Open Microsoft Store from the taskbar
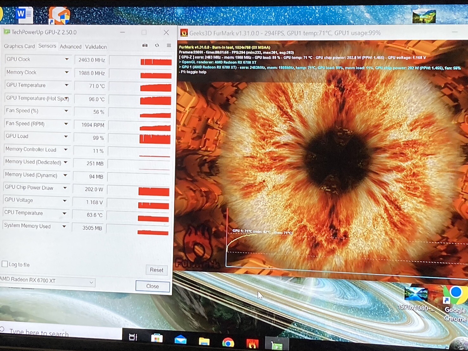 [157, 338]
